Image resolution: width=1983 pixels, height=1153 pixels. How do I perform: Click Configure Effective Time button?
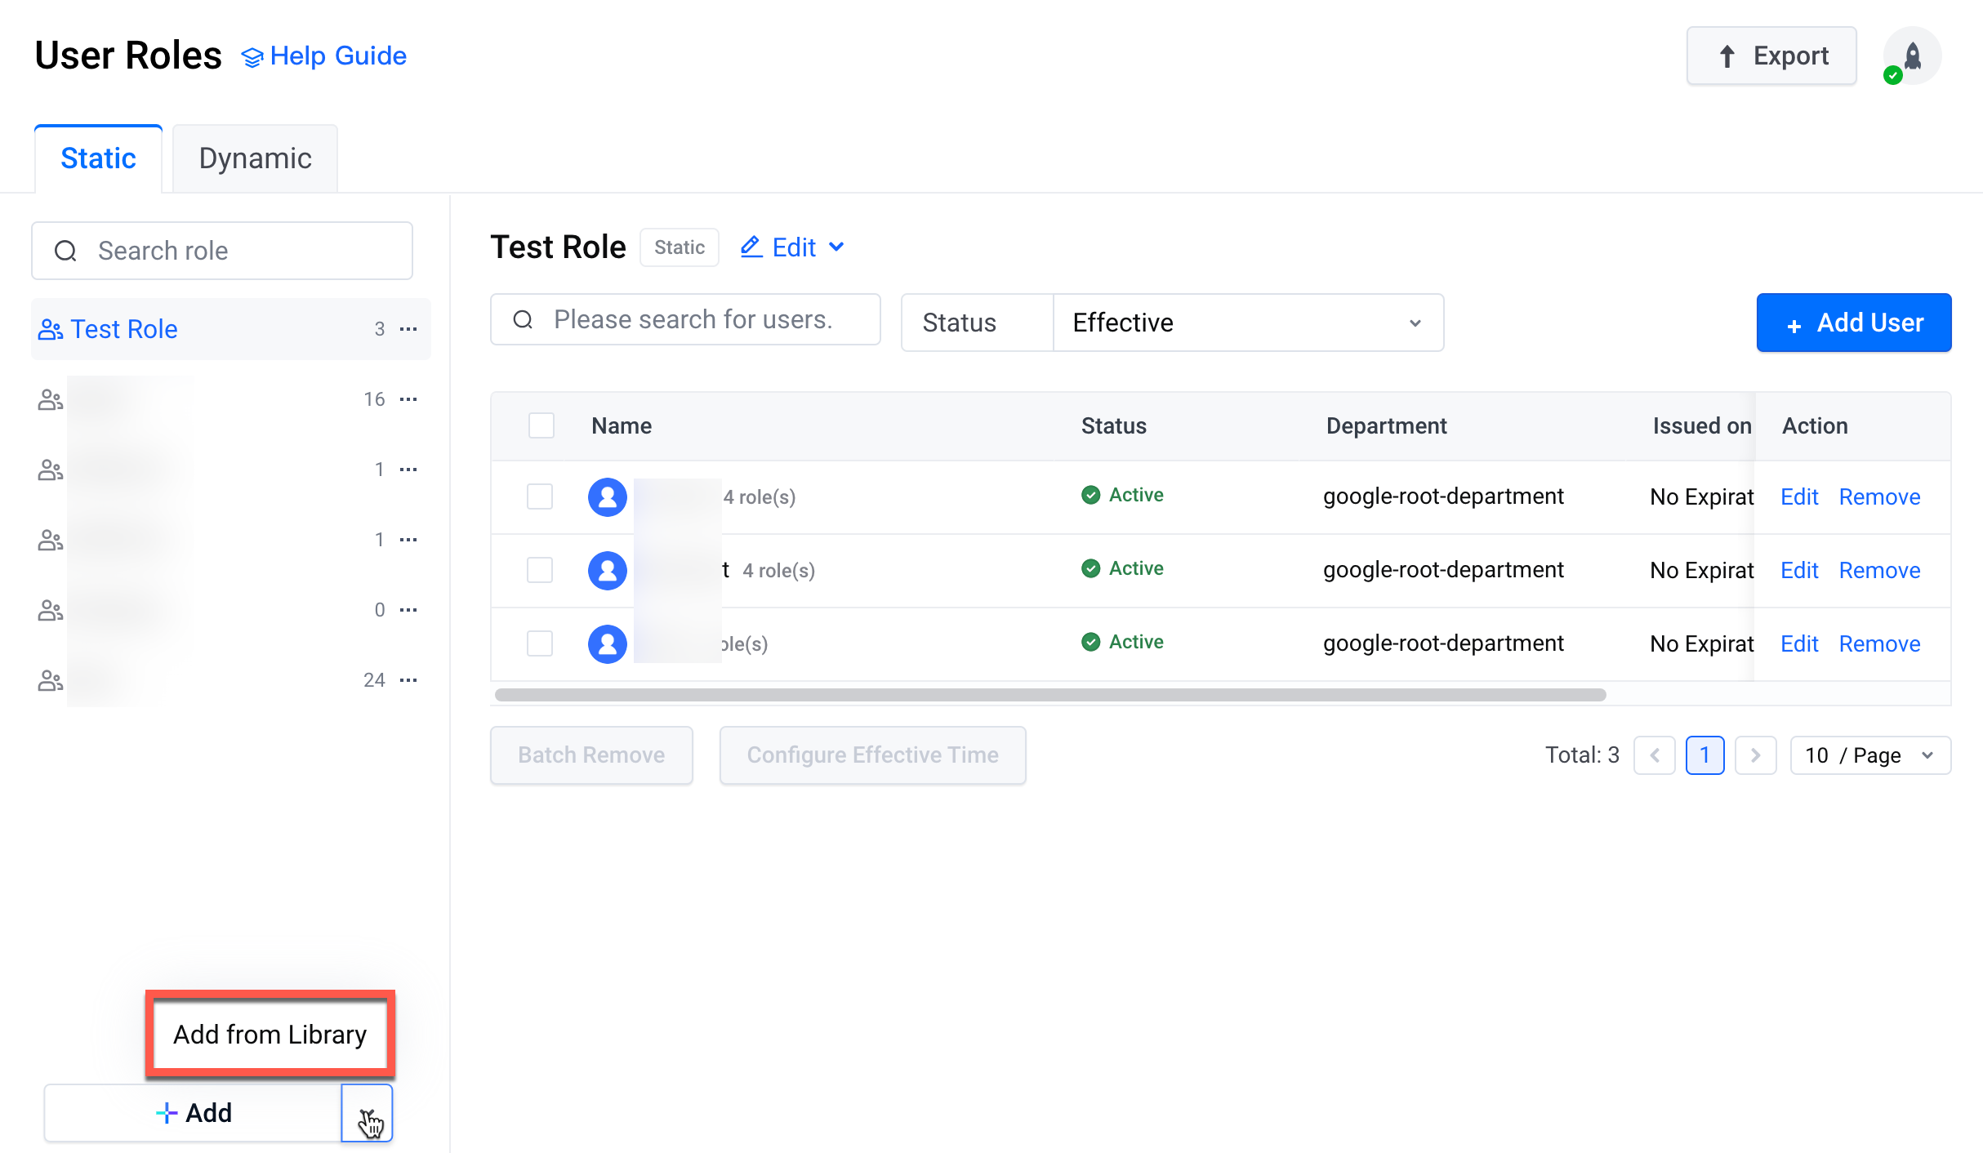(872, 755)
